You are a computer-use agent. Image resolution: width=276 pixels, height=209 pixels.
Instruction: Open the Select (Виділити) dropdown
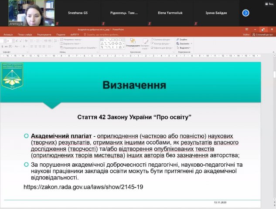(x=184, y=47)
